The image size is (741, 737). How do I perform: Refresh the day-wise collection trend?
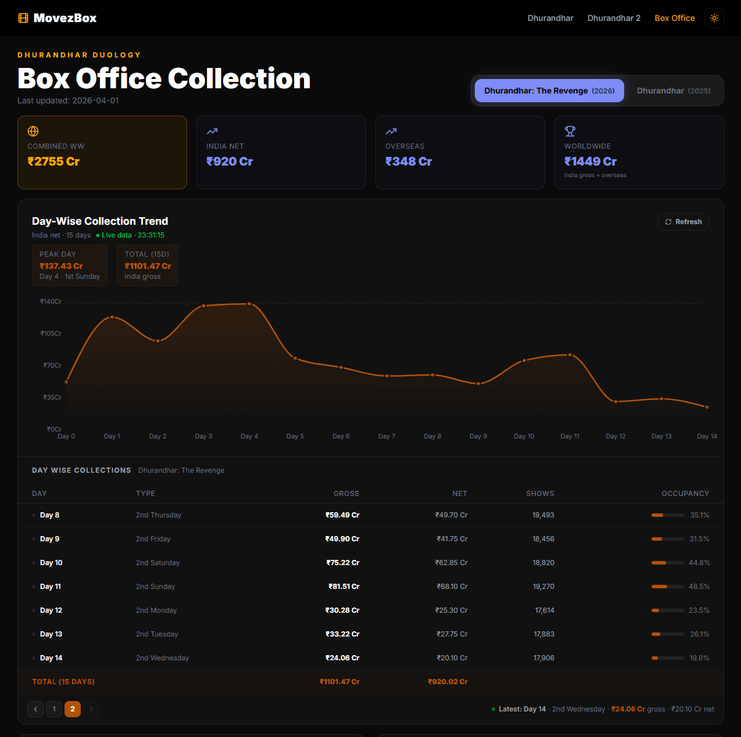point(683,222)
